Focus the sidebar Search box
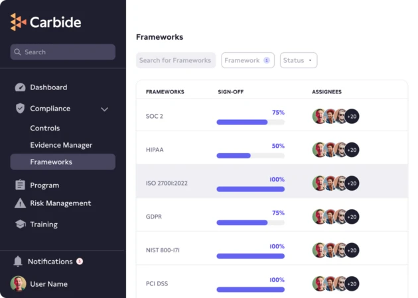Viewport: 418px width, 298px height. [x=63, y=52]
